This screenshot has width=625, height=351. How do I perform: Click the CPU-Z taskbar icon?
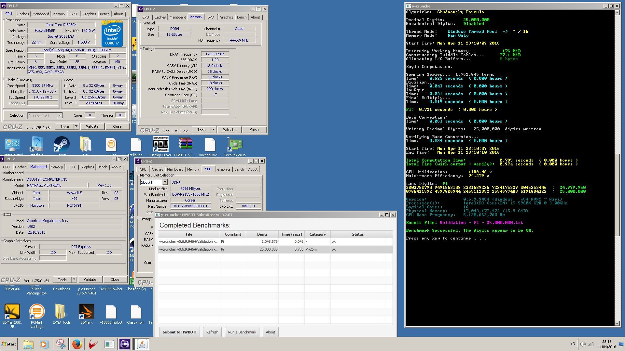pos(125,344)
